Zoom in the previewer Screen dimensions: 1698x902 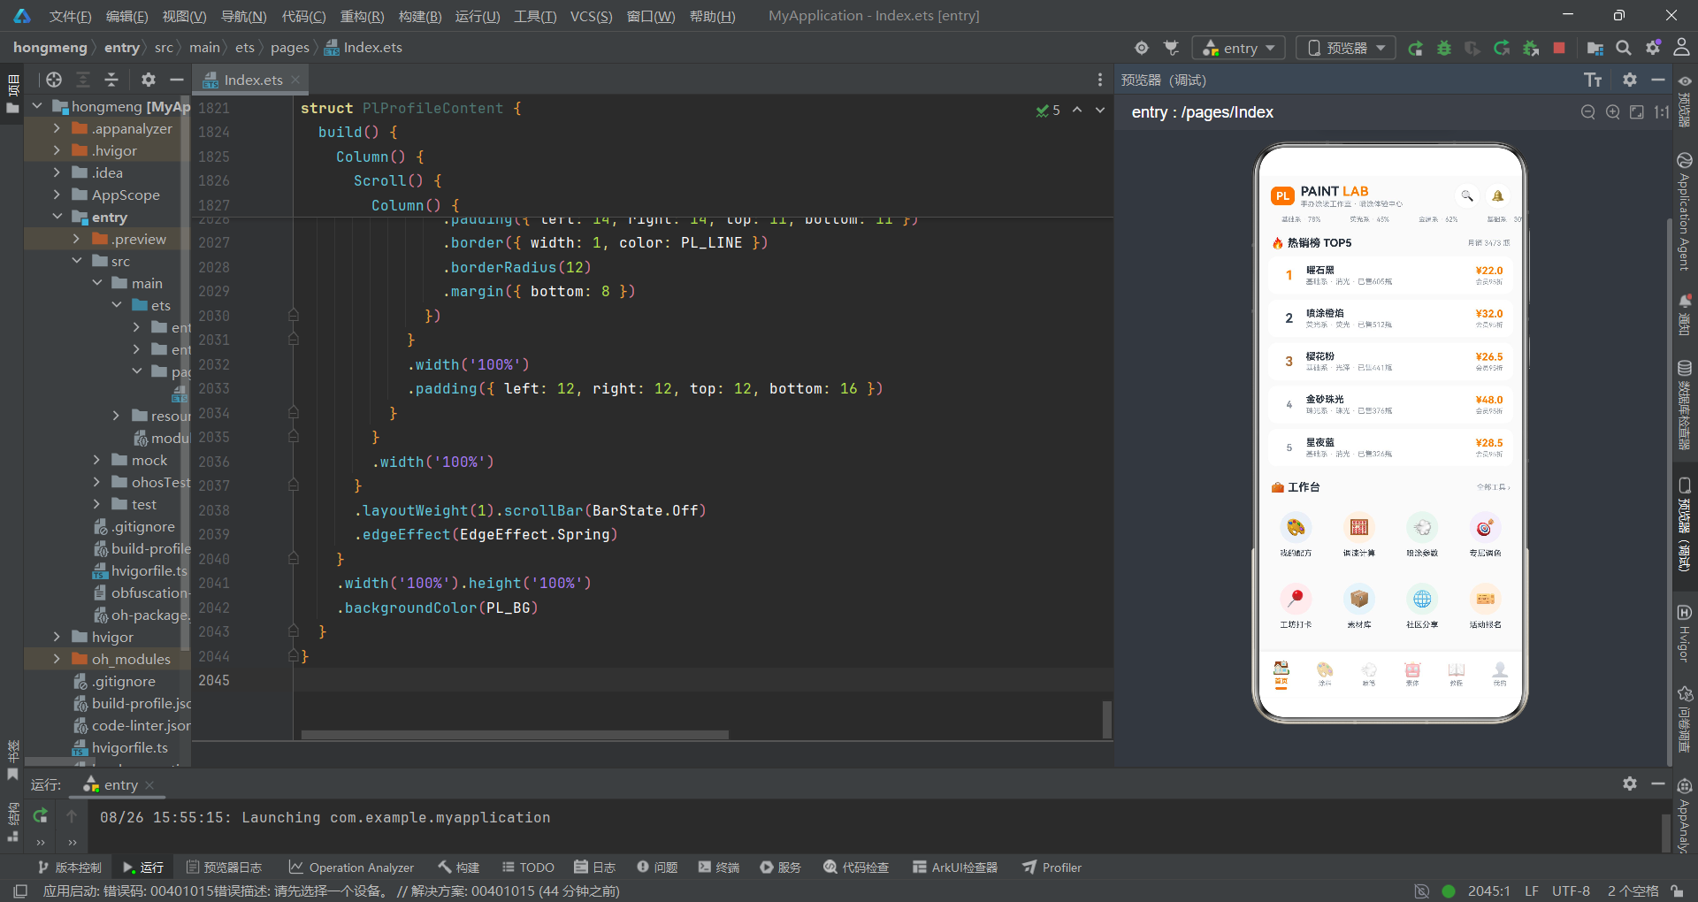[1613, 112]
